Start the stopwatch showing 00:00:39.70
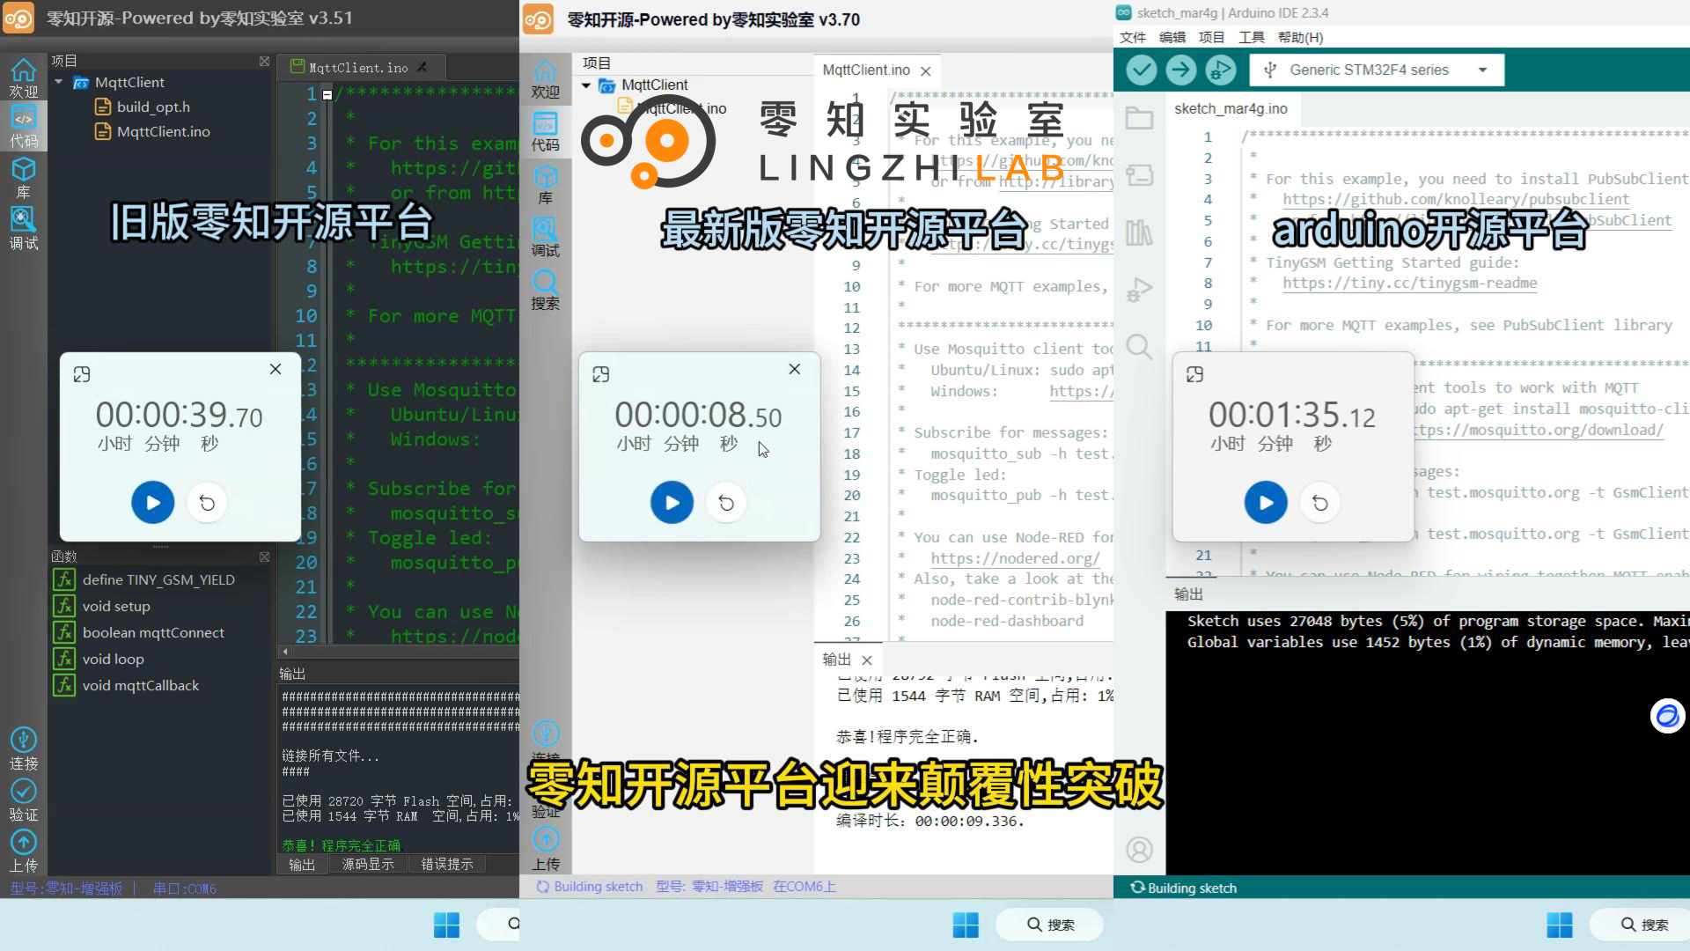 (153, 503)
